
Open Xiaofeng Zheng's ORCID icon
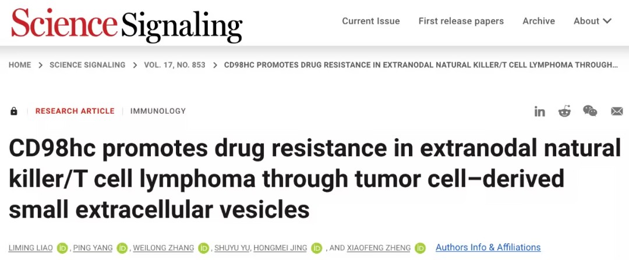(x=420, y=248)
